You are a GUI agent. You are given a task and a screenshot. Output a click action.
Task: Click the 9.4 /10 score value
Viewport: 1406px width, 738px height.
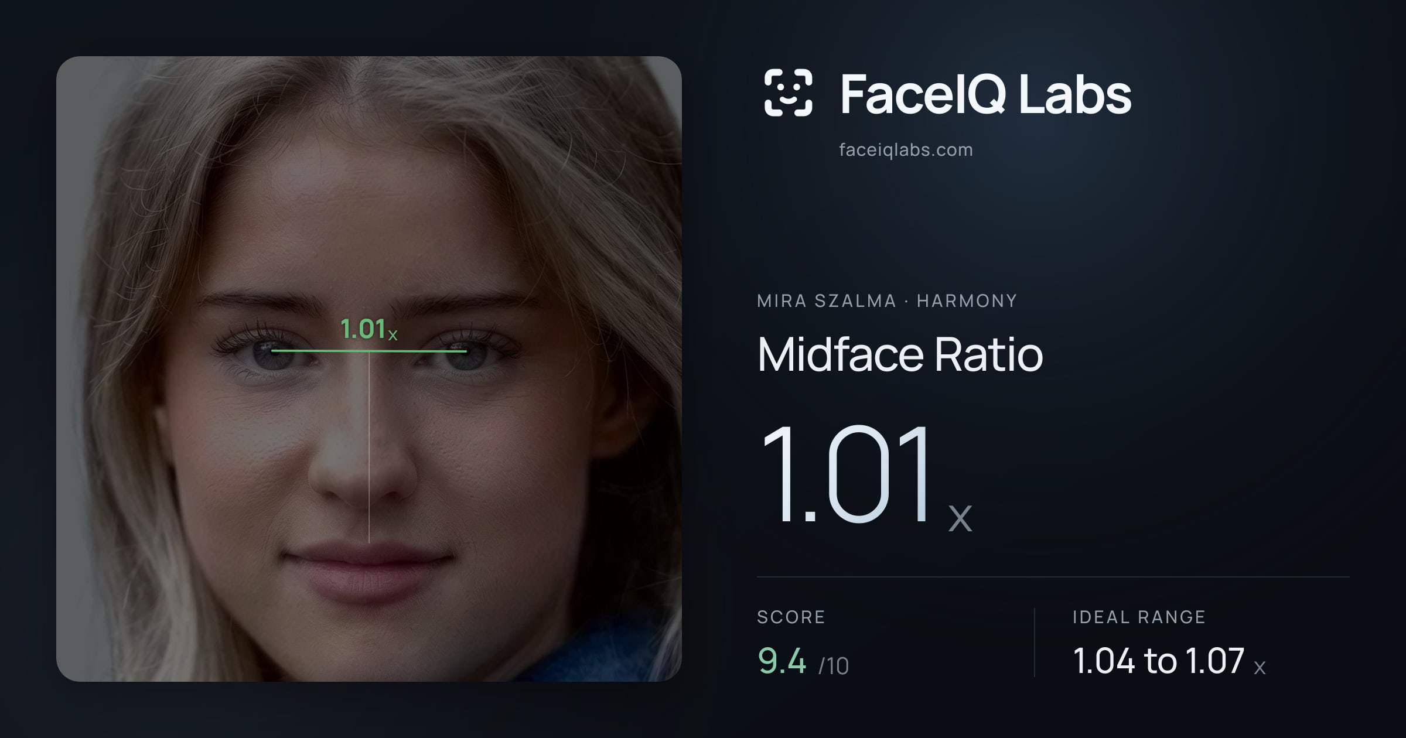pos(803,661)
